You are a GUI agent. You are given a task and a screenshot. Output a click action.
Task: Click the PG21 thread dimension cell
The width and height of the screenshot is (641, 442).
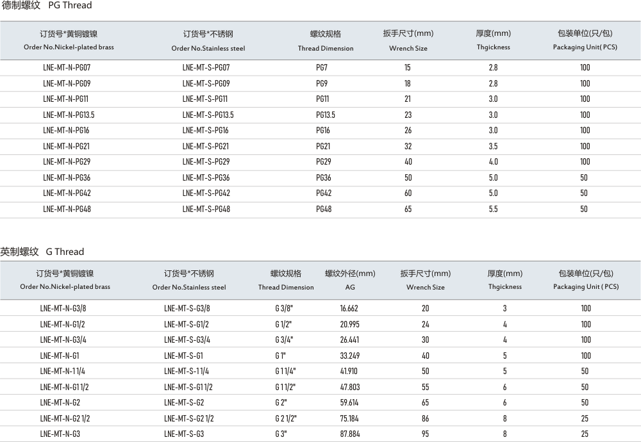pyautogui.click(x=323, y=146)
